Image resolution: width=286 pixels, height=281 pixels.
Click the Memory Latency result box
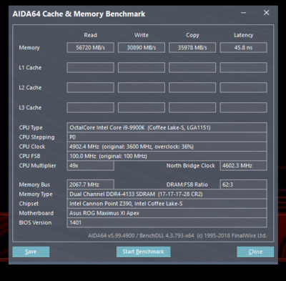tap(243, 48)
